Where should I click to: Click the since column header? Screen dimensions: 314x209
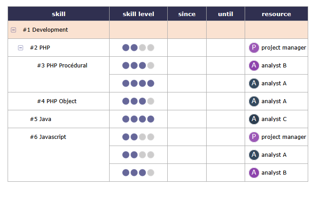(x=187, y=14)
